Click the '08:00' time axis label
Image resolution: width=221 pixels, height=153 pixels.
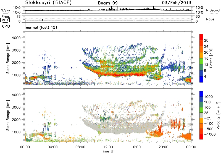click(x=80, y=147)
